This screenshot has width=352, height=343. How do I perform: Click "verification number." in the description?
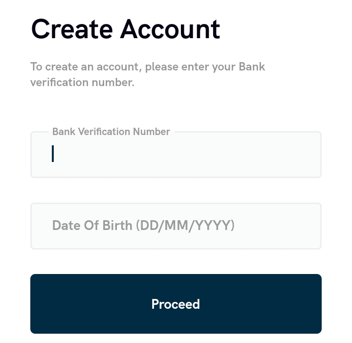pos(82,82)
